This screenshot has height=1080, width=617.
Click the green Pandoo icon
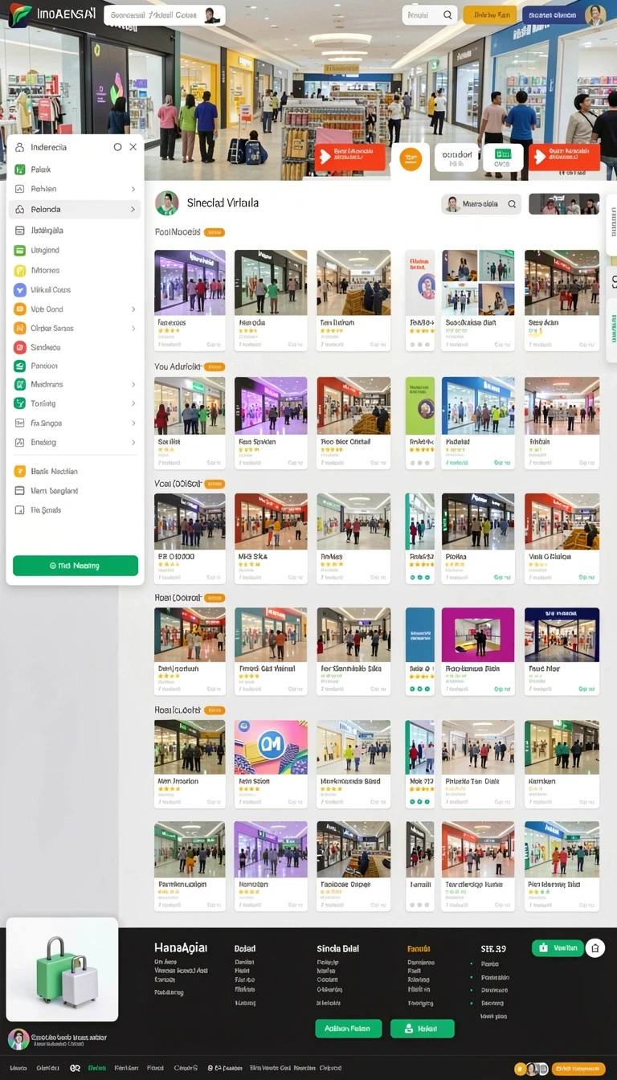(x=20, y=366)
